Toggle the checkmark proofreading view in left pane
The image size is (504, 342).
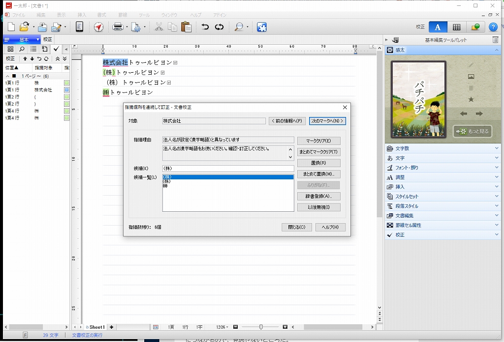click(56, 49)
